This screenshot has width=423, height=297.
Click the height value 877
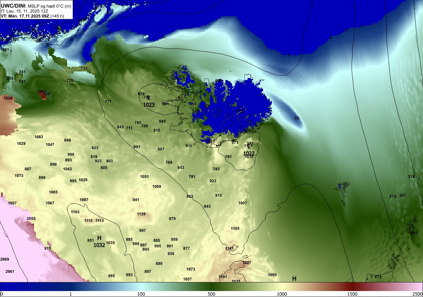point(186,248)
